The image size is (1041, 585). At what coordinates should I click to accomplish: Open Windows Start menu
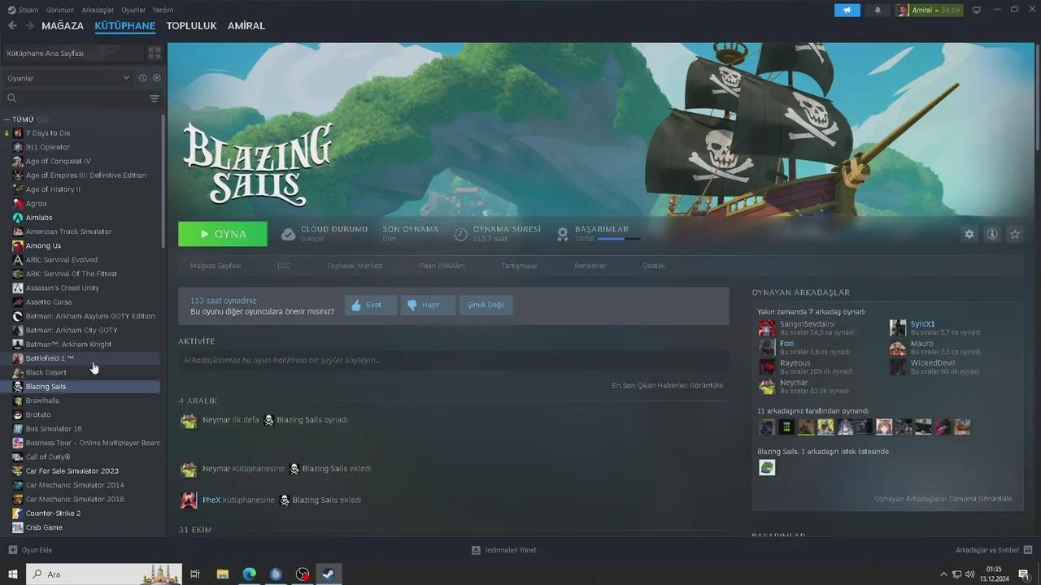[x=12, y=574]
